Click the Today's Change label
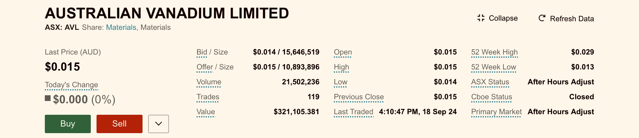The height and width of the screenshot is (138, 639). click(x=71, y=85)
